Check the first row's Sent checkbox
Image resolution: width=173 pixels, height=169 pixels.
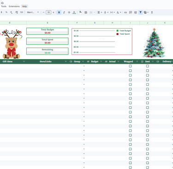point(148,66)
